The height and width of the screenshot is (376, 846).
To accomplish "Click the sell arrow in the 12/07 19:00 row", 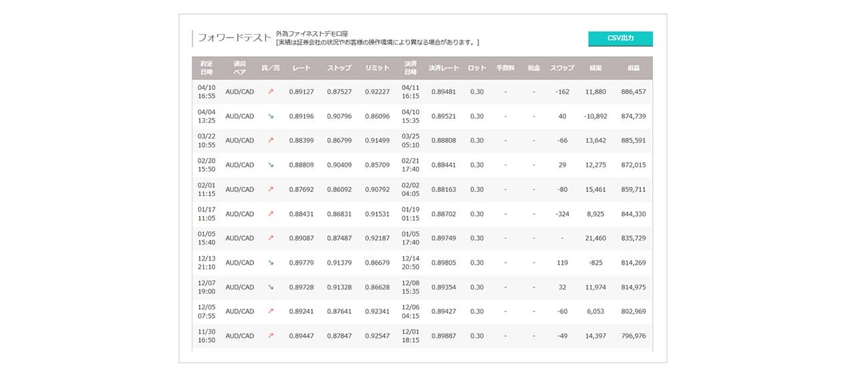I will pos(271,287).
